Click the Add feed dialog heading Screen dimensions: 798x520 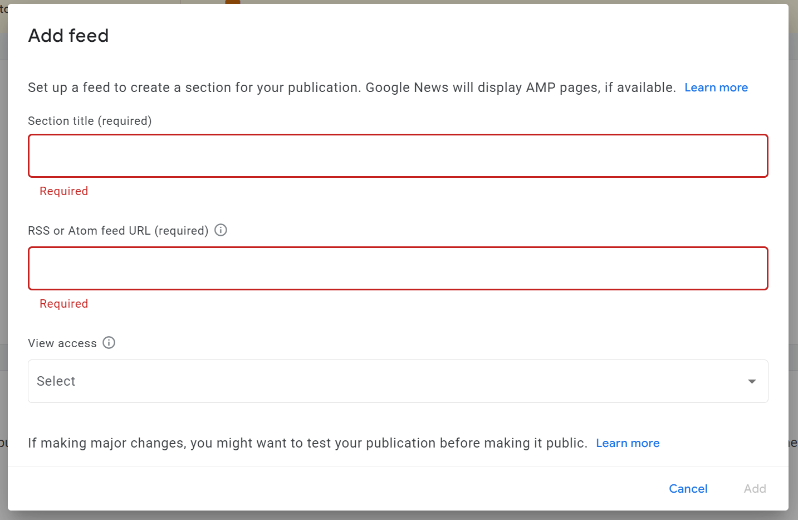68,36
